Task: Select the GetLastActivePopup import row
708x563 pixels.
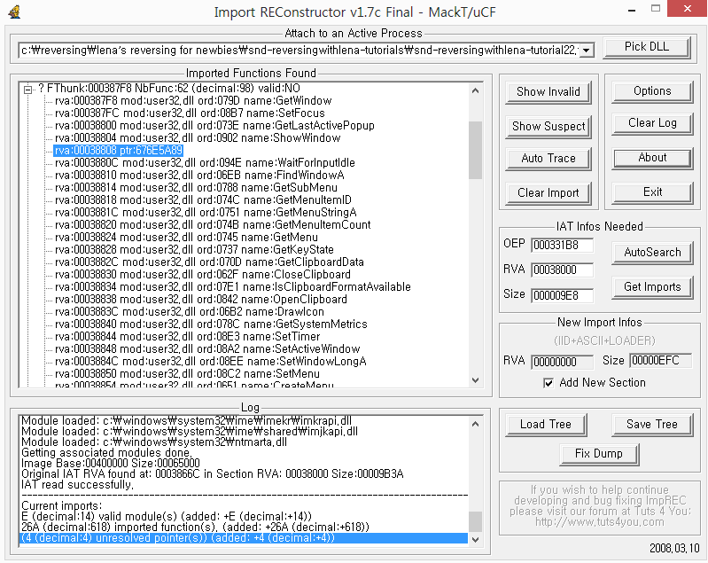Action: (x=214, y=126)
